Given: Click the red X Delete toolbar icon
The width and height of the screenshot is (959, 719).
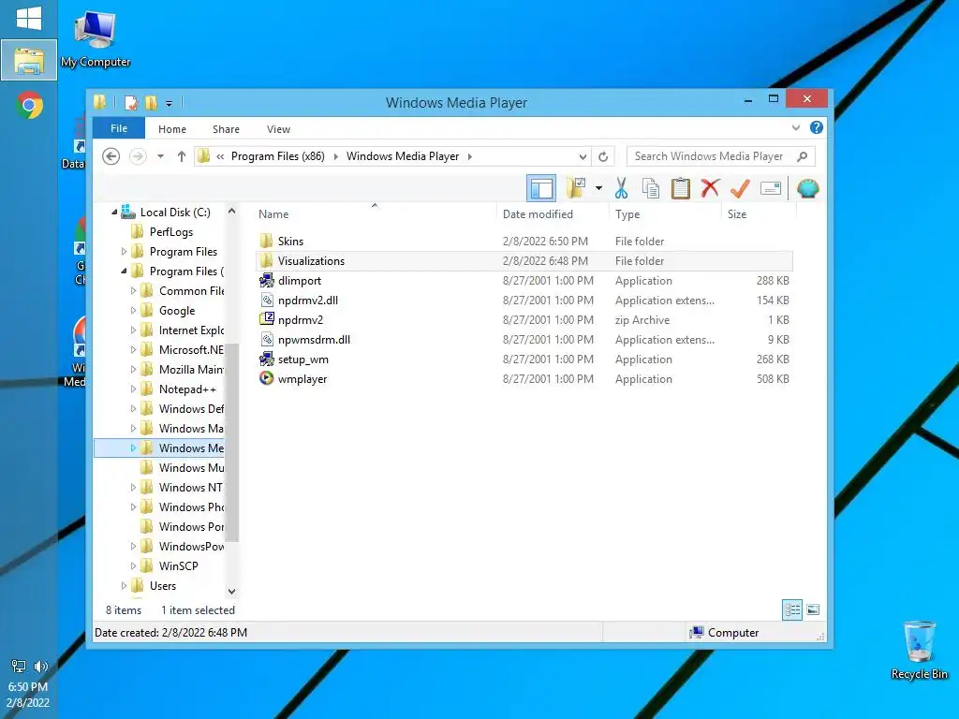Looking at the screenshot, I should pos(710,188).
